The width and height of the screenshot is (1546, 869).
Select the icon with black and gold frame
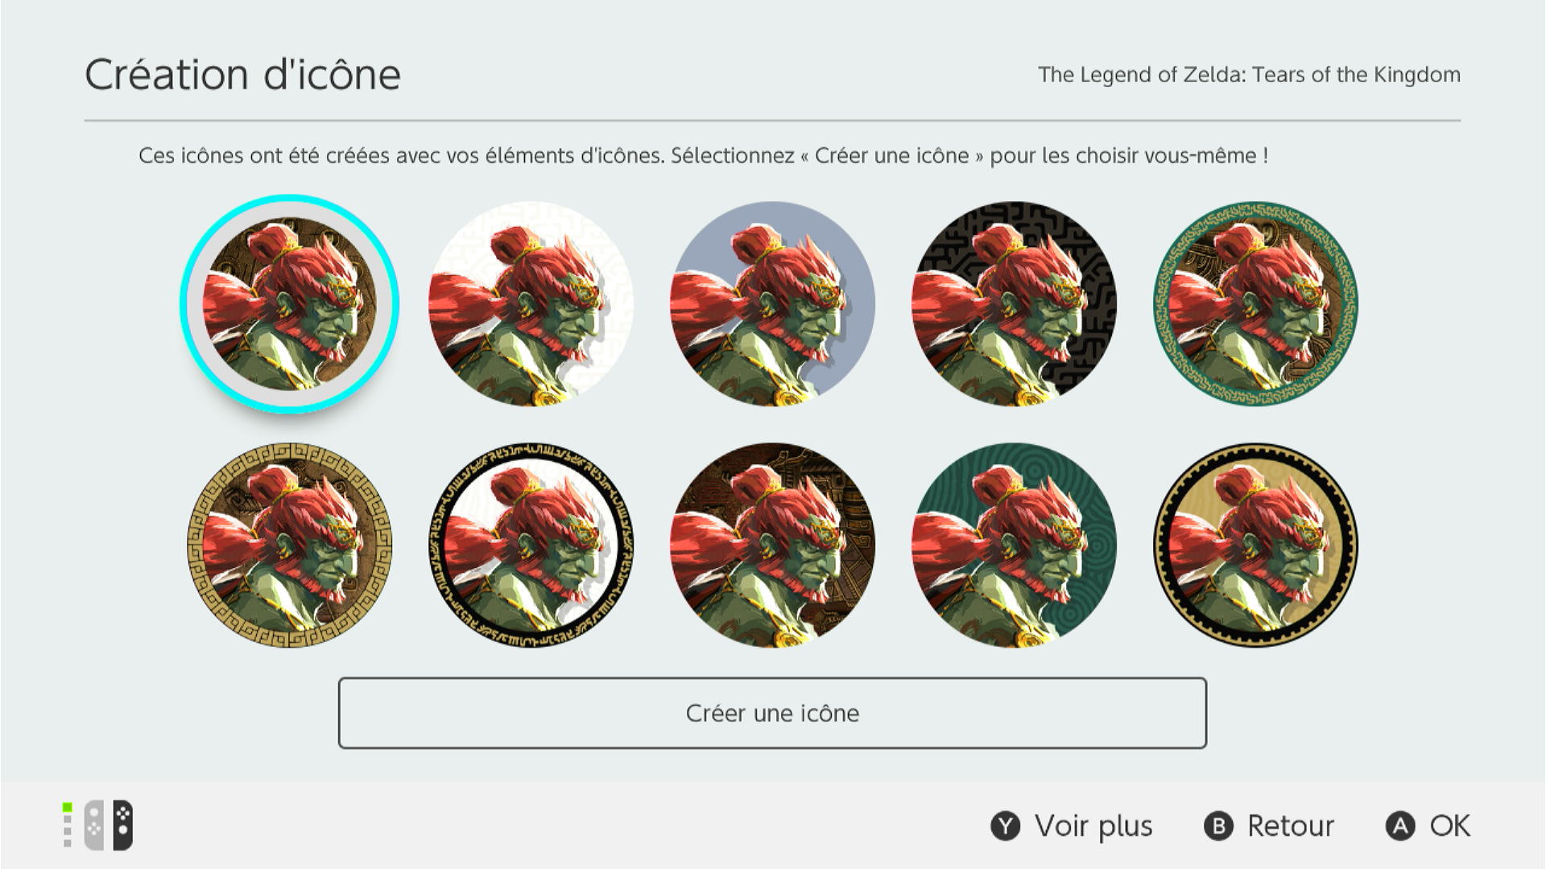coord(1255,546)
